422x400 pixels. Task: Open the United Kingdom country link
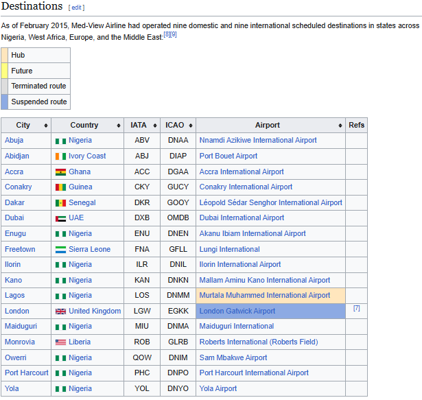click(x=95, y=311)
